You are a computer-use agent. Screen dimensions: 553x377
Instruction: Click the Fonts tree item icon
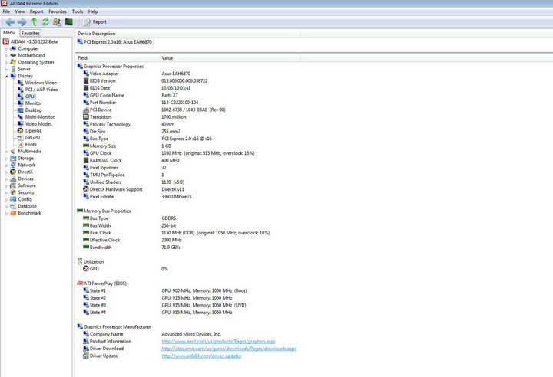tap(21, 144)
